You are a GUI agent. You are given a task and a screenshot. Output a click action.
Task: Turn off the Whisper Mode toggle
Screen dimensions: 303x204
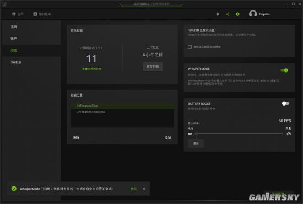(284, 70)
